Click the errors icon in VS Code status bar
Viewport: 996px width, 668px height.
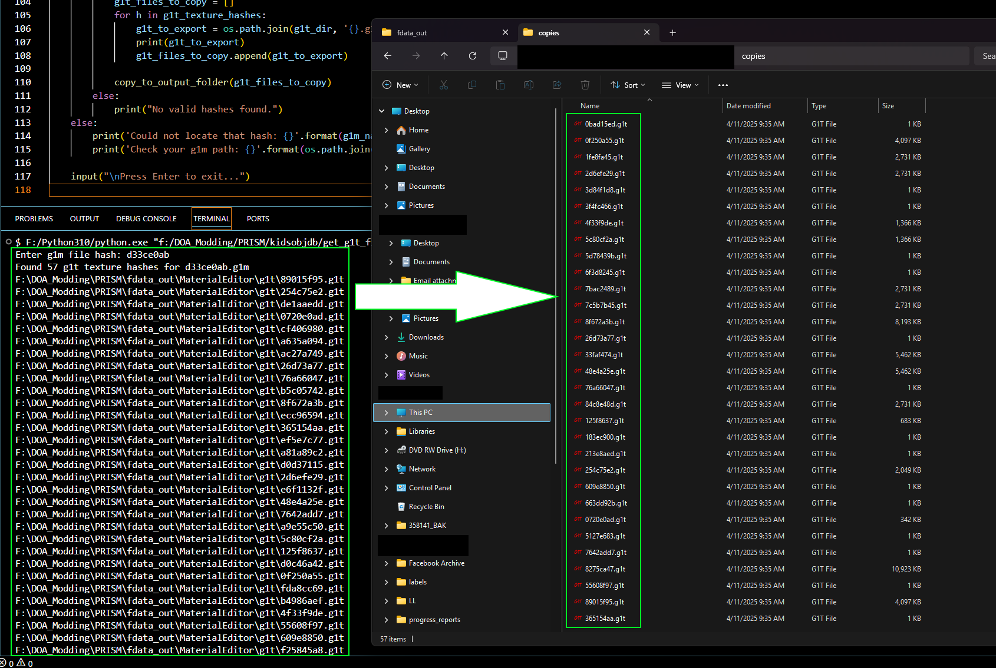tap(3, 663)
